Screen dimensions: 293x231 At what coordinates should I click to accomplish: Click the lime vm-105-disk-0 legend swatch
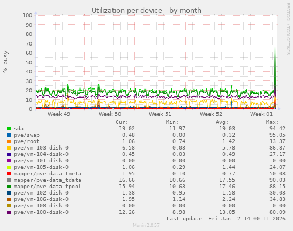point(9,167)
